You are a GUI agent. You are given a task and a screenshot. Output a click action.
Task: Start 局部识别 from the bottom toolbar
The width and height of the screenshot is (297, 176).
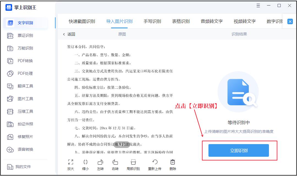(x=133, y=164)
